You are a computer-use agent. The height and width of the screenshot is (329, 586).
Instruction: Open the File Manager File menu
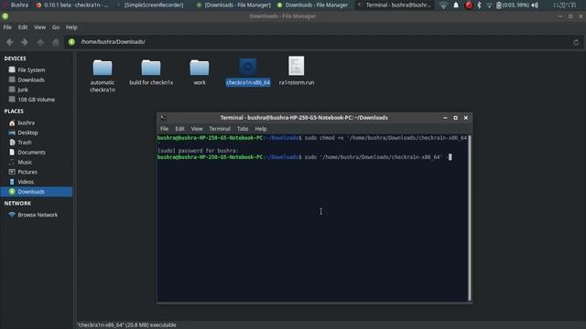[7, 27]
